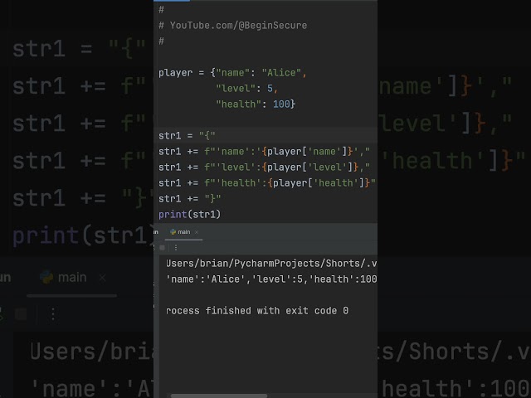Screen dimensions: 531x398
Task: Click the str1 += "}" line
Action: coord(190,198)
